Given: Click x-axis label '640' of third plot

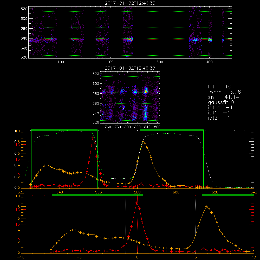Looking at the screenshot, I should [x=254, y=192].
